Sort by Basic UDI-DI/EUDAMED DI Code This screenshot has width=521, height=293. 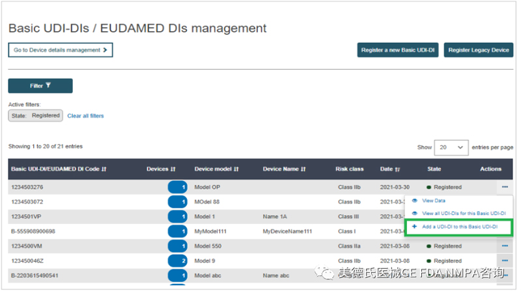pos(104,169)
